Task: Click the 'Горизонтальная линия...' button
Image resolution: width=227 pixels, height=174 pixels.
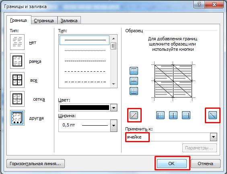Action: click(x=35, y=164)
